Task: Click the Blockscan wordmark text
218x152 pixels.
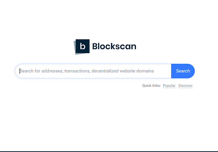Action: (114, 46)
